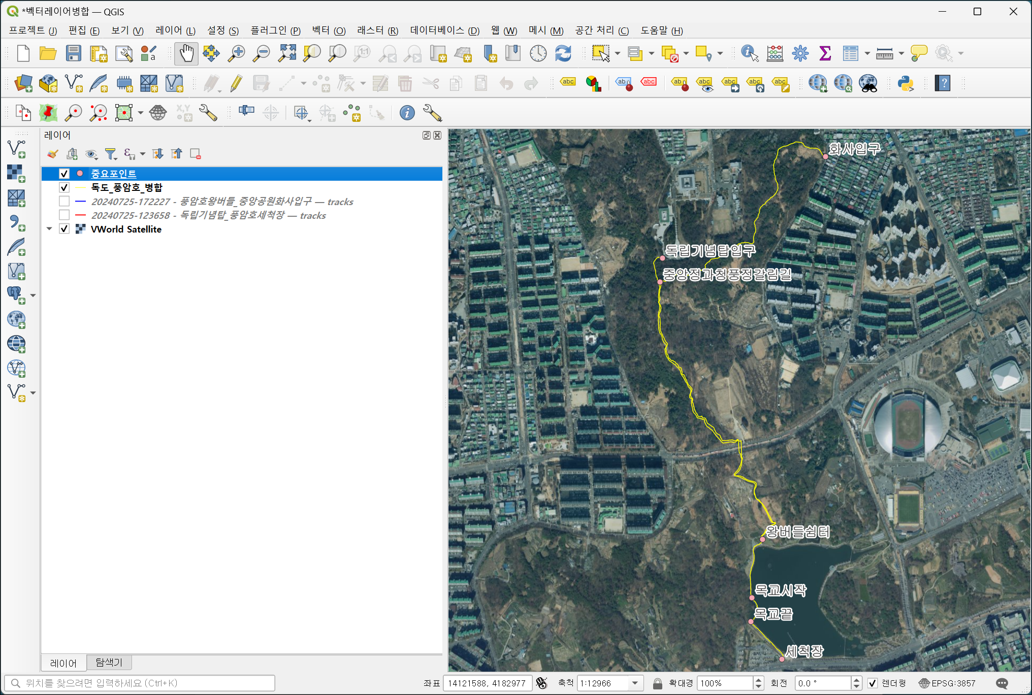Open the Statistical Summary sigma icon
The height and width of the screenshot is (695, 1032).
pos(825,53)
